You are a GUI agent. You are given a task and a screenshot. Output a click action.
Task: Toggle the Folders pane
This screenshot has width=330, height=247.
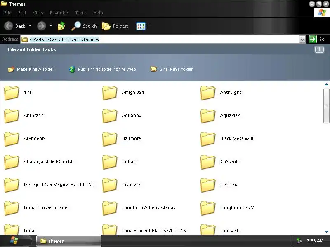(115, 26)
